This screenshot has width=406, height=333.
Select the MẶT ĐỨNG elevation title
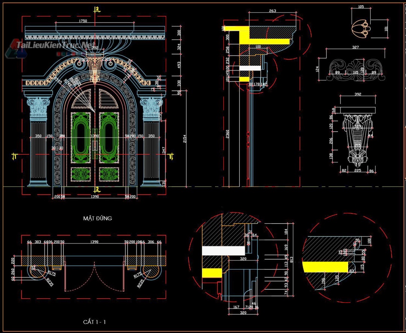point(98,218)
